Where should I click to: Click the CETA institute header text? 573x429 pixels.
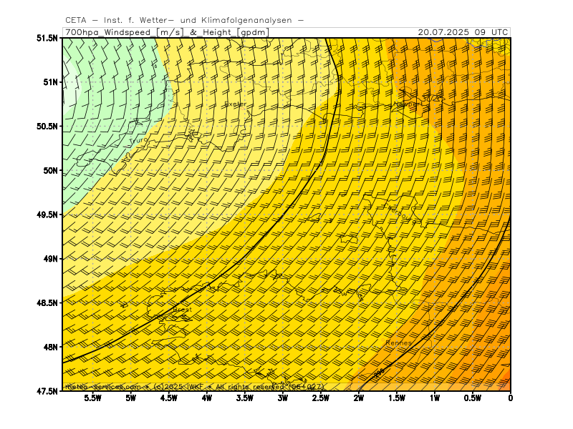[x=185, y=21]
